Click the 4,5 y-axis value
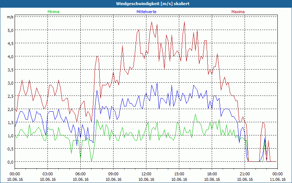Screen dimensions: 292x183 (x=11, y=43)
